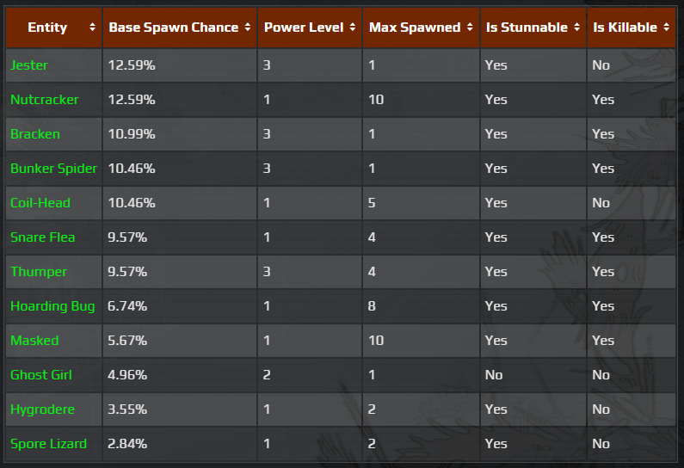Click the Jester 12.59% spawn chance cell
This screenshot has width=684, height=468.
click(x=132, y=65)
